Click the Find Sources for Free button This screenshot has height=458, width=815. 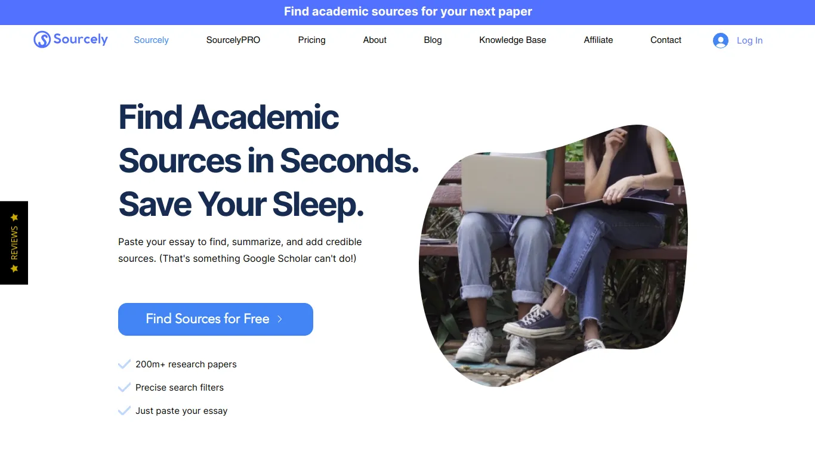tap(215, 319)
